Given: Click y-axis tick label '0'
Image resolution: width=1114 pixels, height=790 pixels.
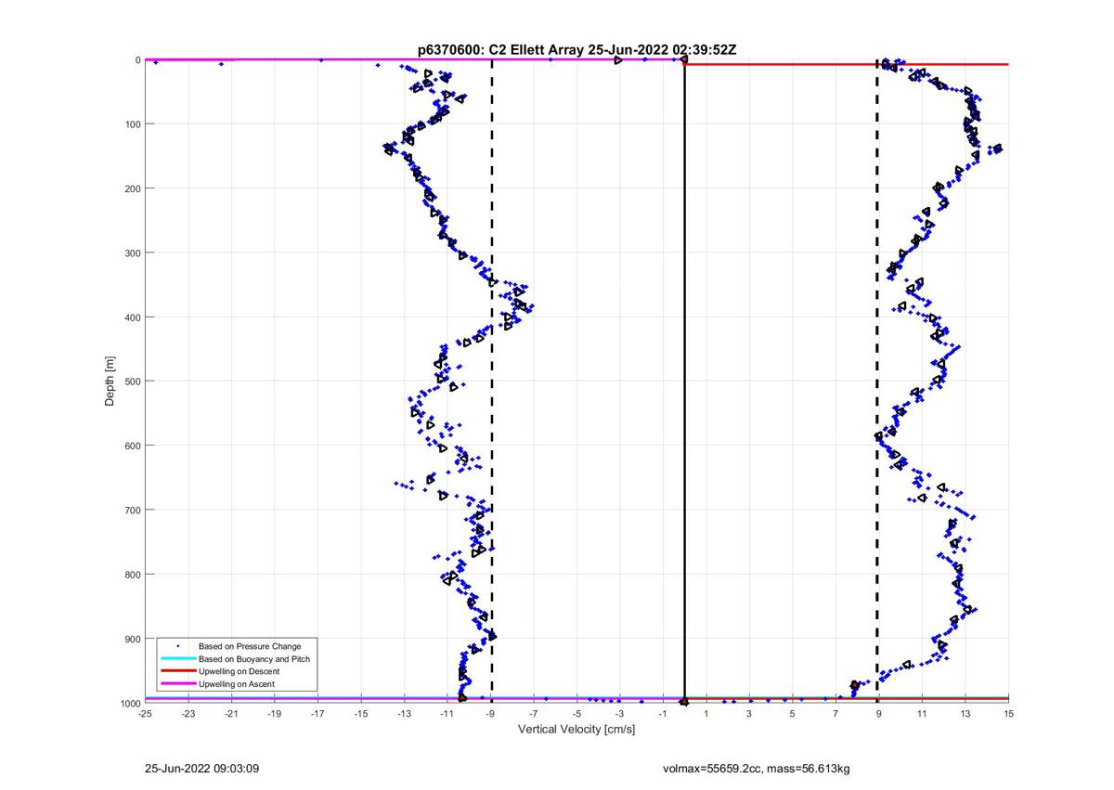Looking at the screenshot, I should click(x=137, y=60).
